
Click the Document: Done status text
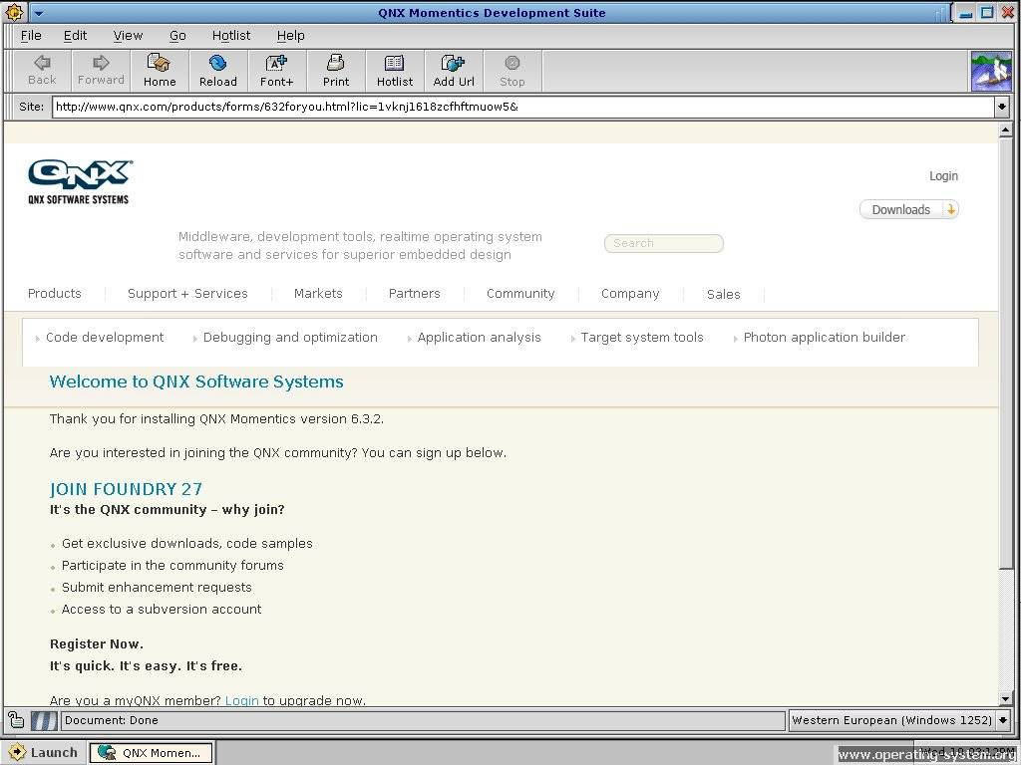(x=112, y=720)
